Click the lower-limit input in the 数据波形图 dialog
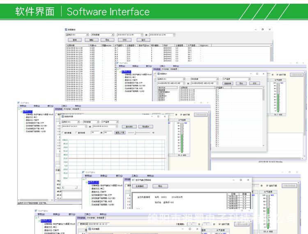This screenshot has height=234, width=308. pos(95,133)
